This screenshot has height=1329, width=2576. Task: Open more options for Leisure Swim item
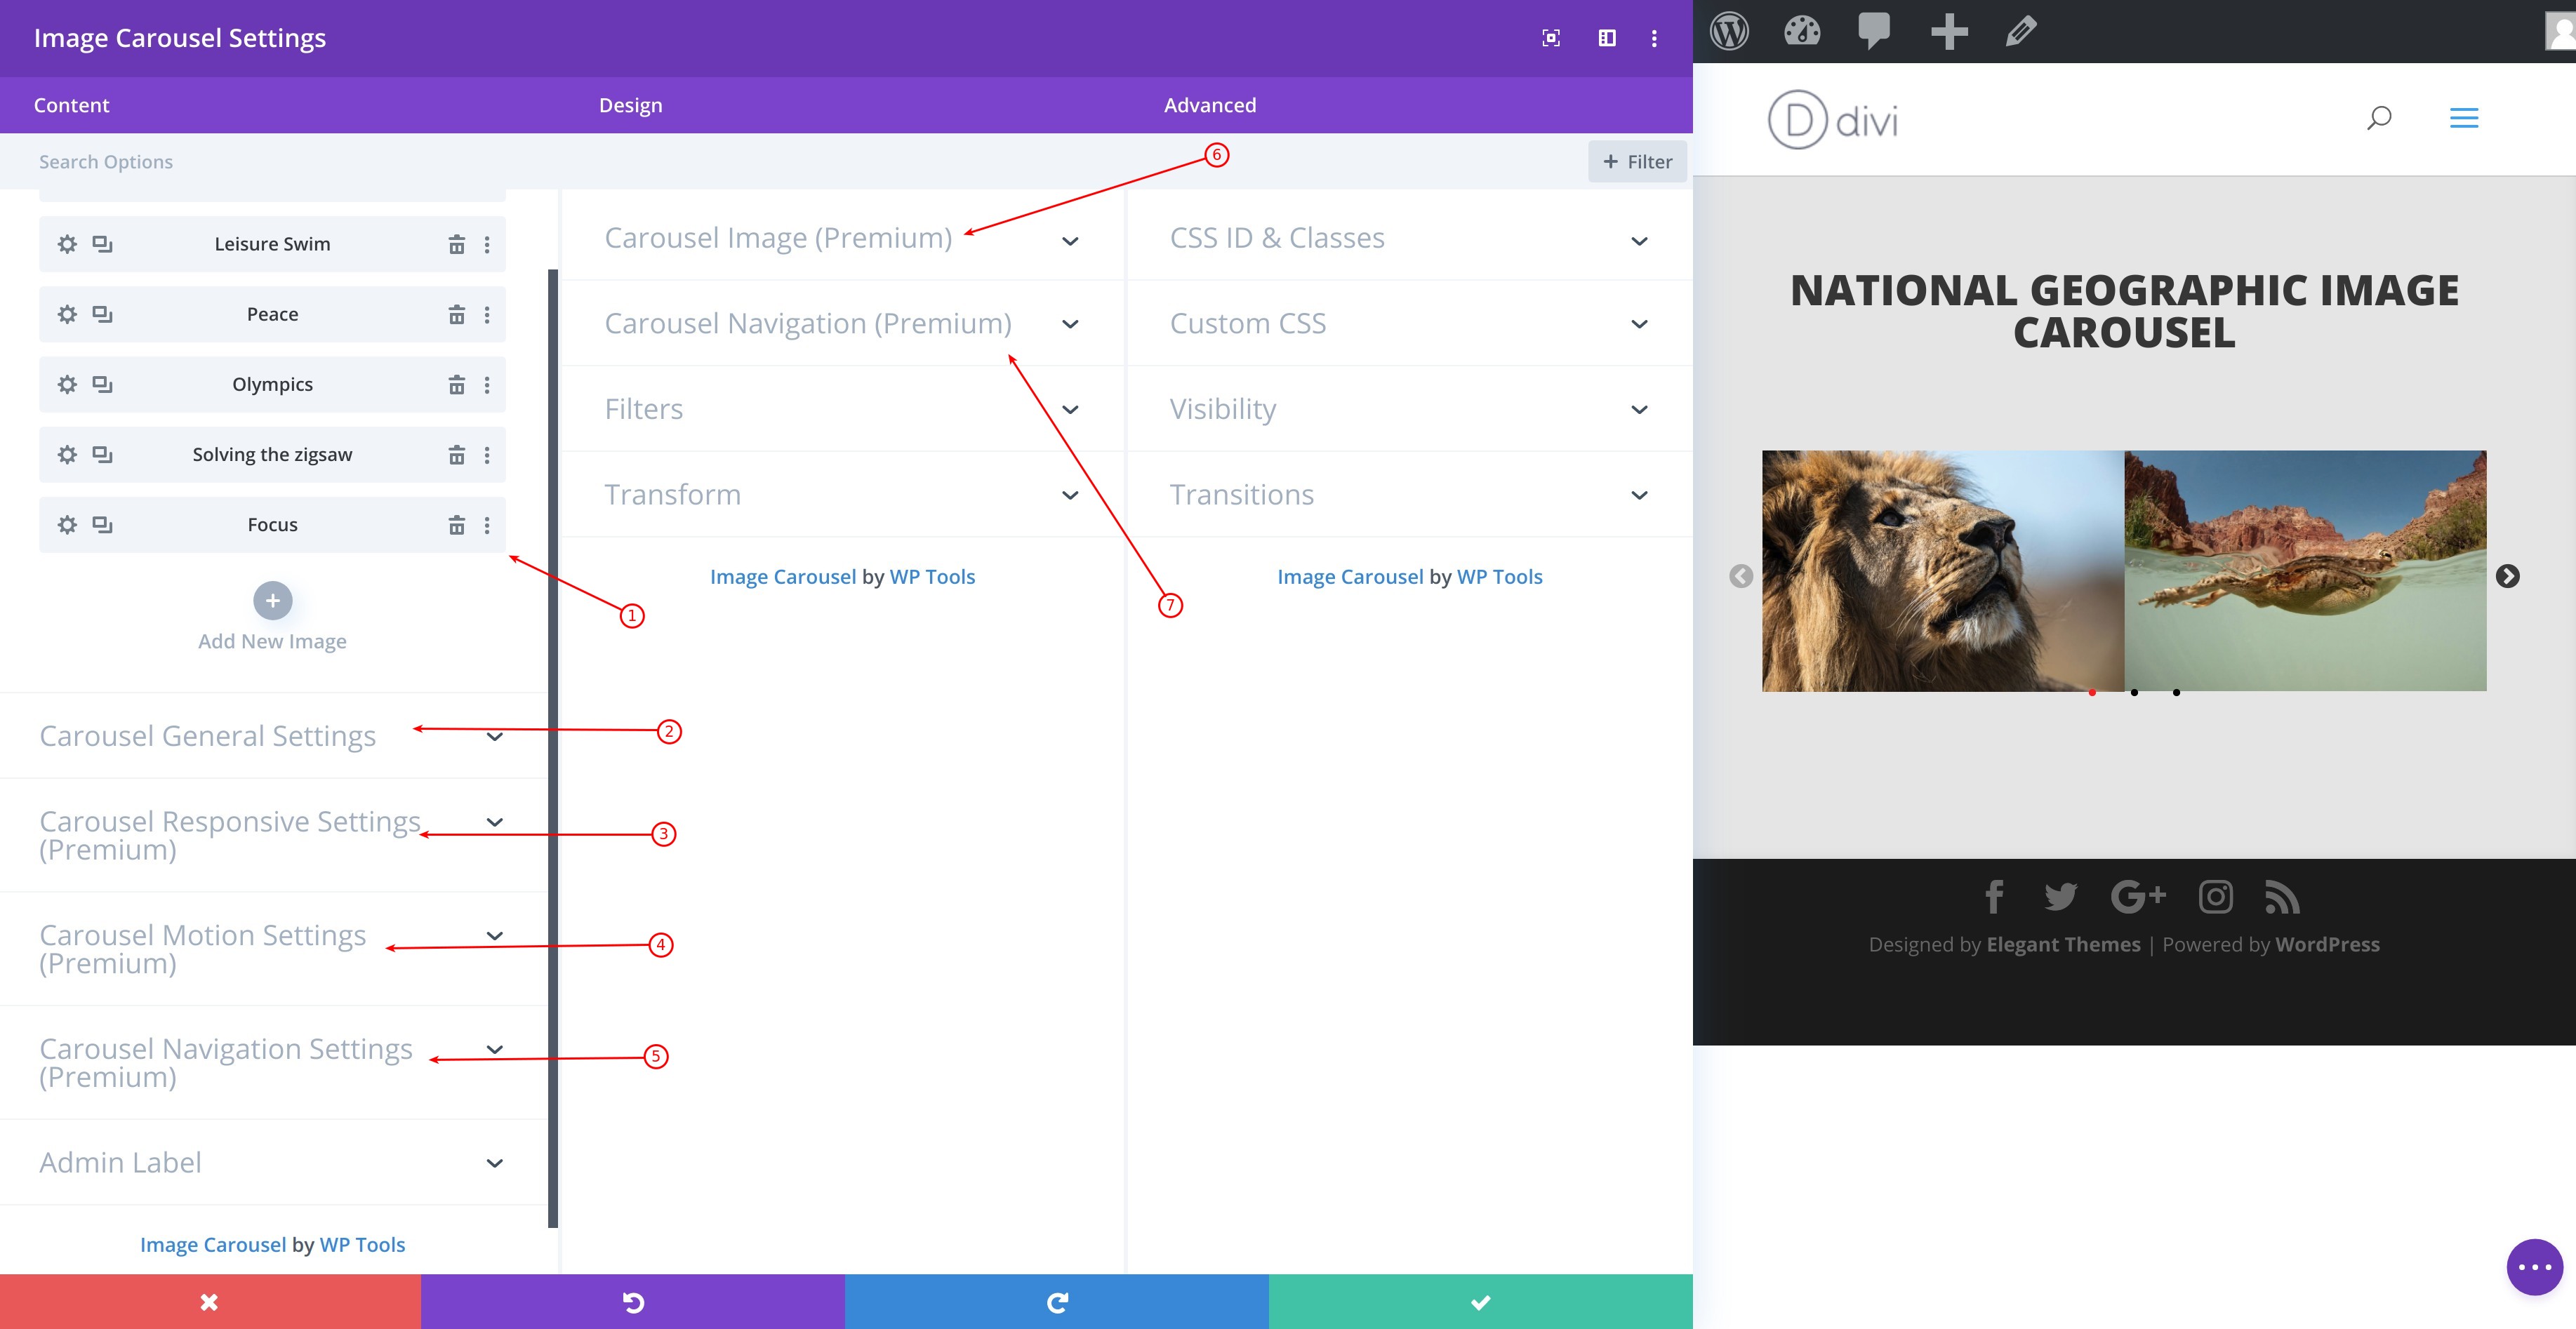pos(487,244)
